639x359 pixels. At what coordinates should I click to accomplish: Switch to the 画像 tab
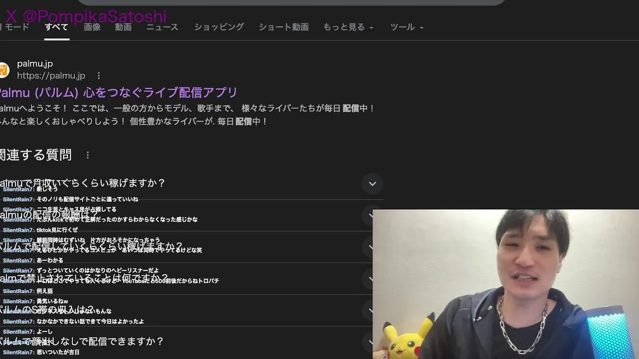(92, 27)
